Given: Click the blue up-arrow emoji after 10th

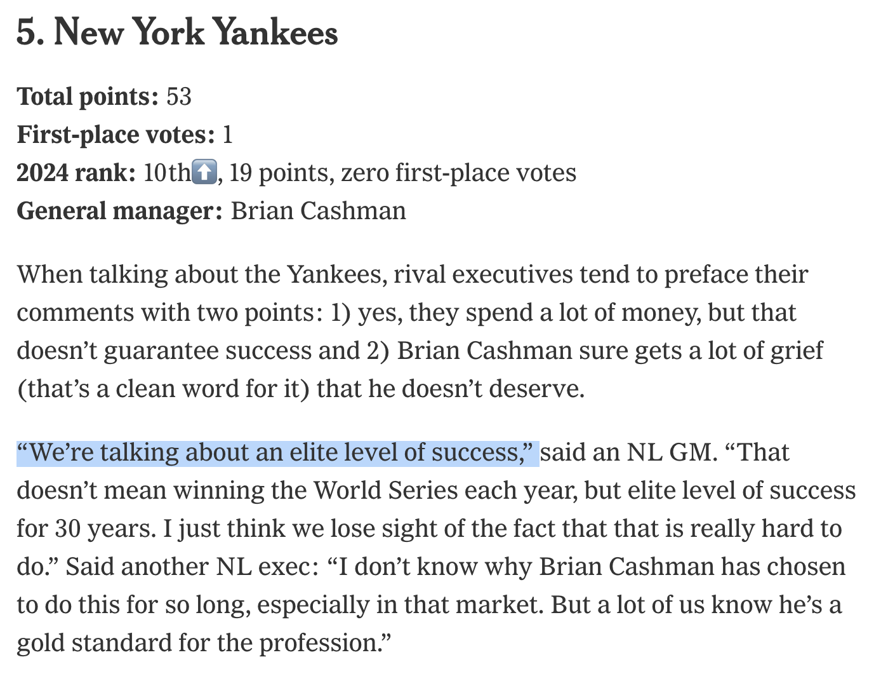Looking at the screenshot, I should click(204, 172).
